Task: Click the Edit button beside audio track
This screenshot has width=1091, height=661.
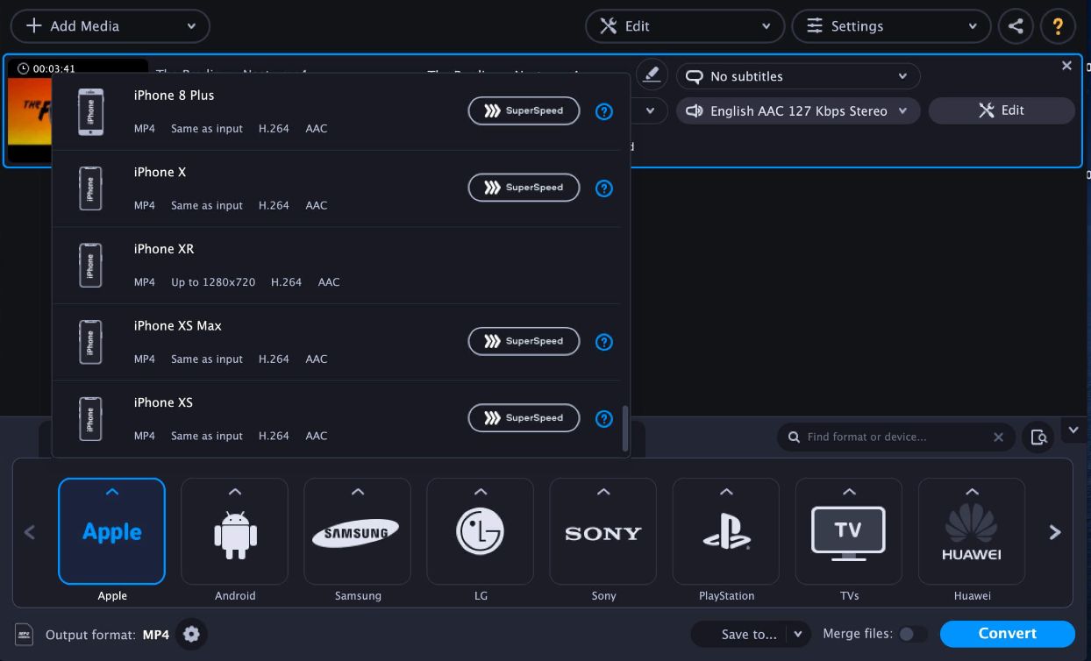Action: click(x=1001, y=110)
